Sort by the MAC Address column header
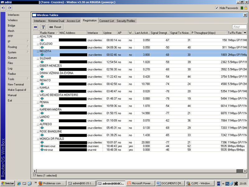The width and height of the screenshot is (249, 187). tap(73, 33)
